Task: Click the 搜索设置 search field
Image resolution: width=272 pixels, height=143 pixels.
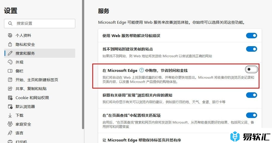Action: (40, 23)
